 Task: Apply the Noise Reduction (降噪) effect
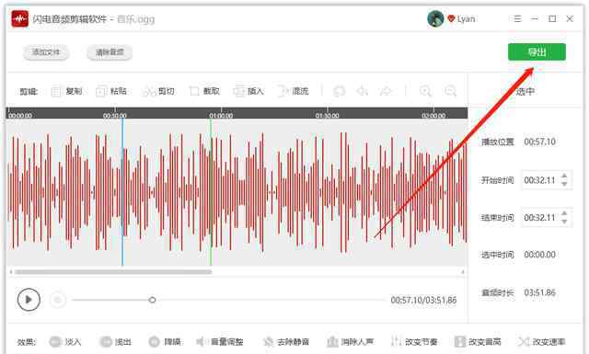(x=165, y=342)
